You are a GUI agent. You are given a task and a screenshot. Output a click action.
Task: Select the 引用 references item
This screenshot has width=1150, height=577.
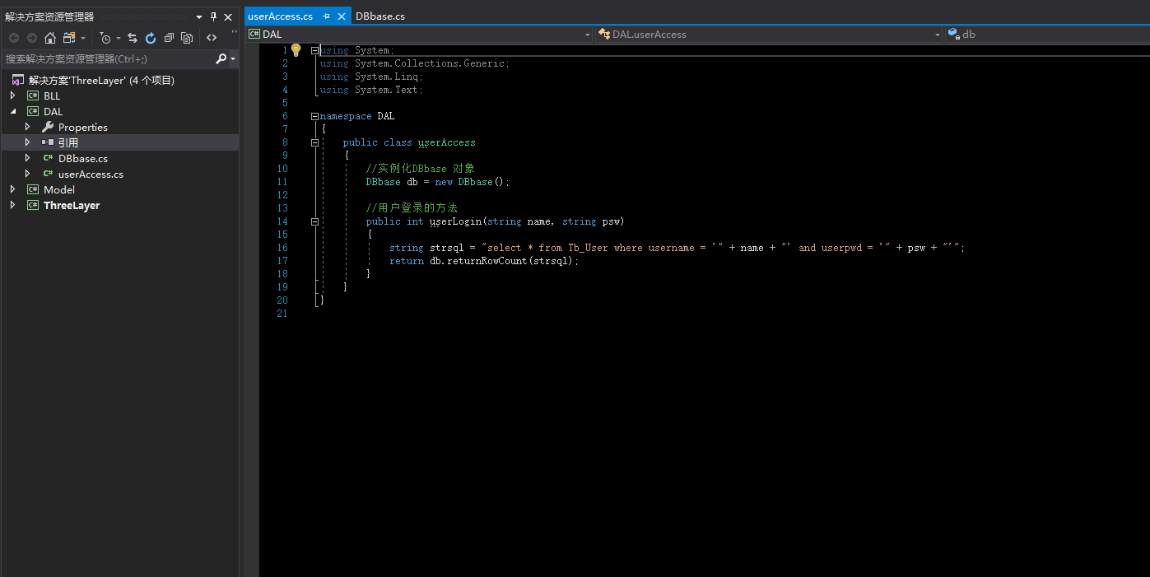pos(68,143)
